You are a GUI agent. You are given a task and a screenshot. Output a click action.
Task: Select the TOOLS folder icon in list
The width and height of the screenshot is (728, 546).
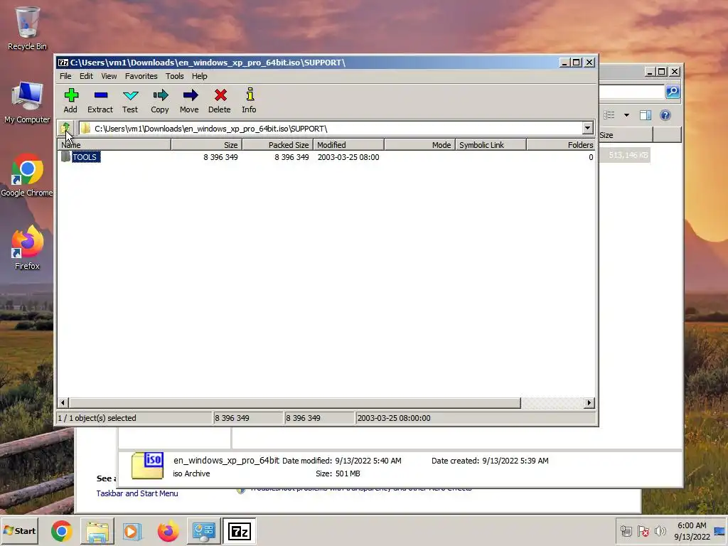[x=65, y=157]
